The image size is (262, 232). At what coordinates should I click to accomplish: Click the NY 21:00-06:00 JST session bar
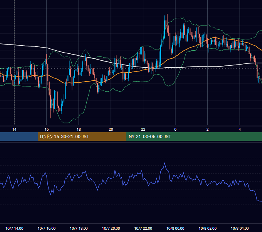click(x=194, y=136)
